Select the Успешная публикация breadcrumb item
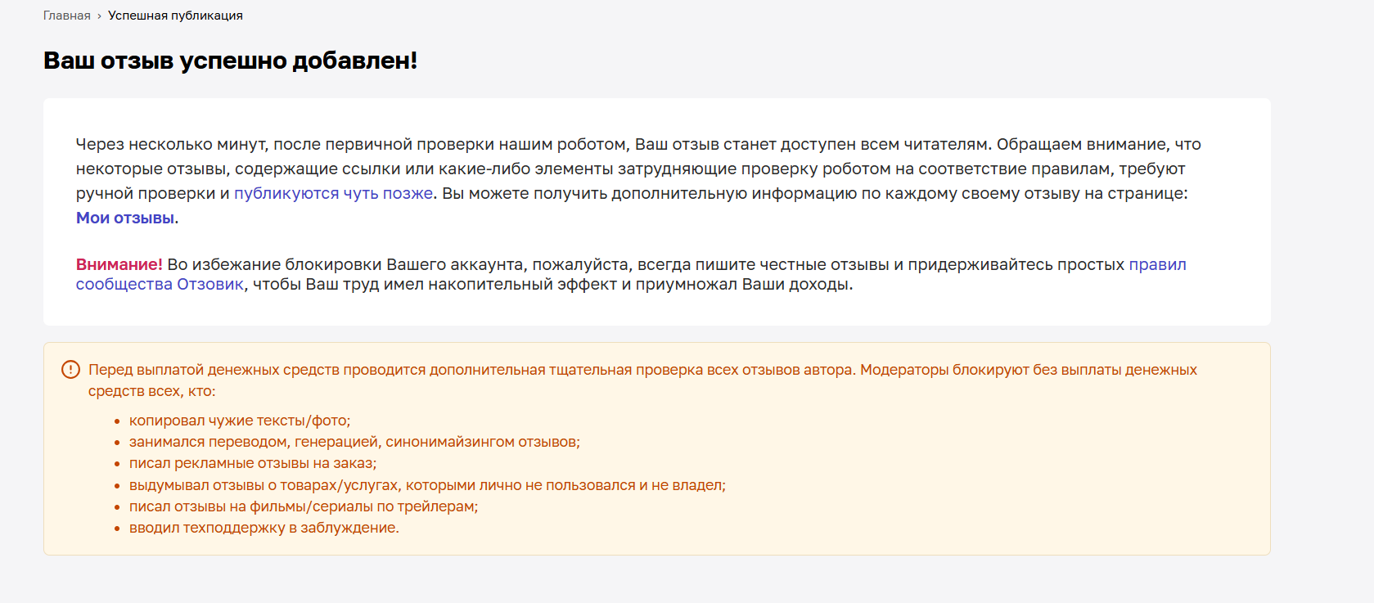This screenshot has width=1374, height=603. pos(175,16)
